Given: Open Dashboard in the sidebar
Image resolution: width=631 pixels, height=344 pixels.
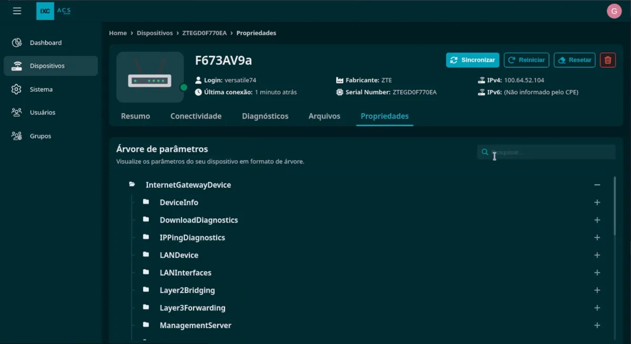Looking at the screenshot, I should (x=50, y=43).
